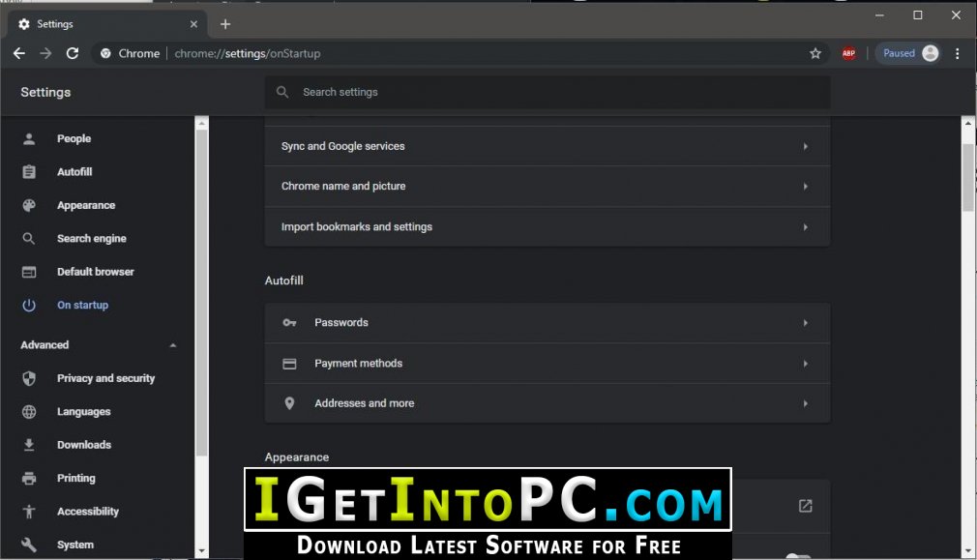
Task: Click the sidebar scrollbar down arrow
Action: [x=201, y=551]
